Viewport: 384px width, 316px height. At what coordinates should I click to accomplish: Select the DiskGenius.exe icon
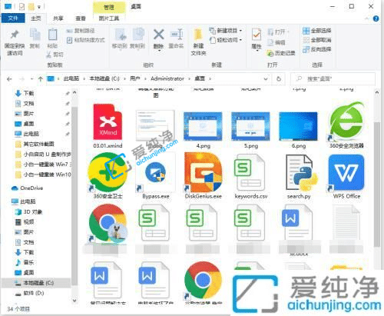(204, 172)
